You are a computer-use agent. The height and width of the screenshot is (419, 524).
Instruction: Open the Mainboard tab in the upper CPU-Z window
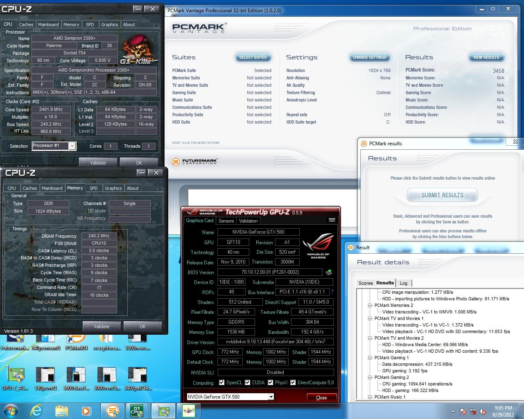pos(48,25)
